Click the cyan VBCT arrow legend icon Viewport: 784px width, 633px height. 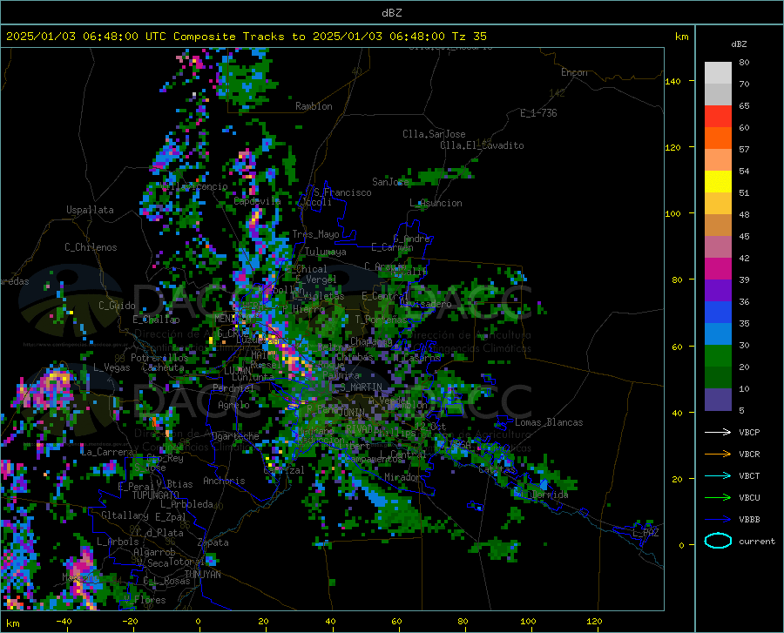pyautogui.click(x=718, y=475)
